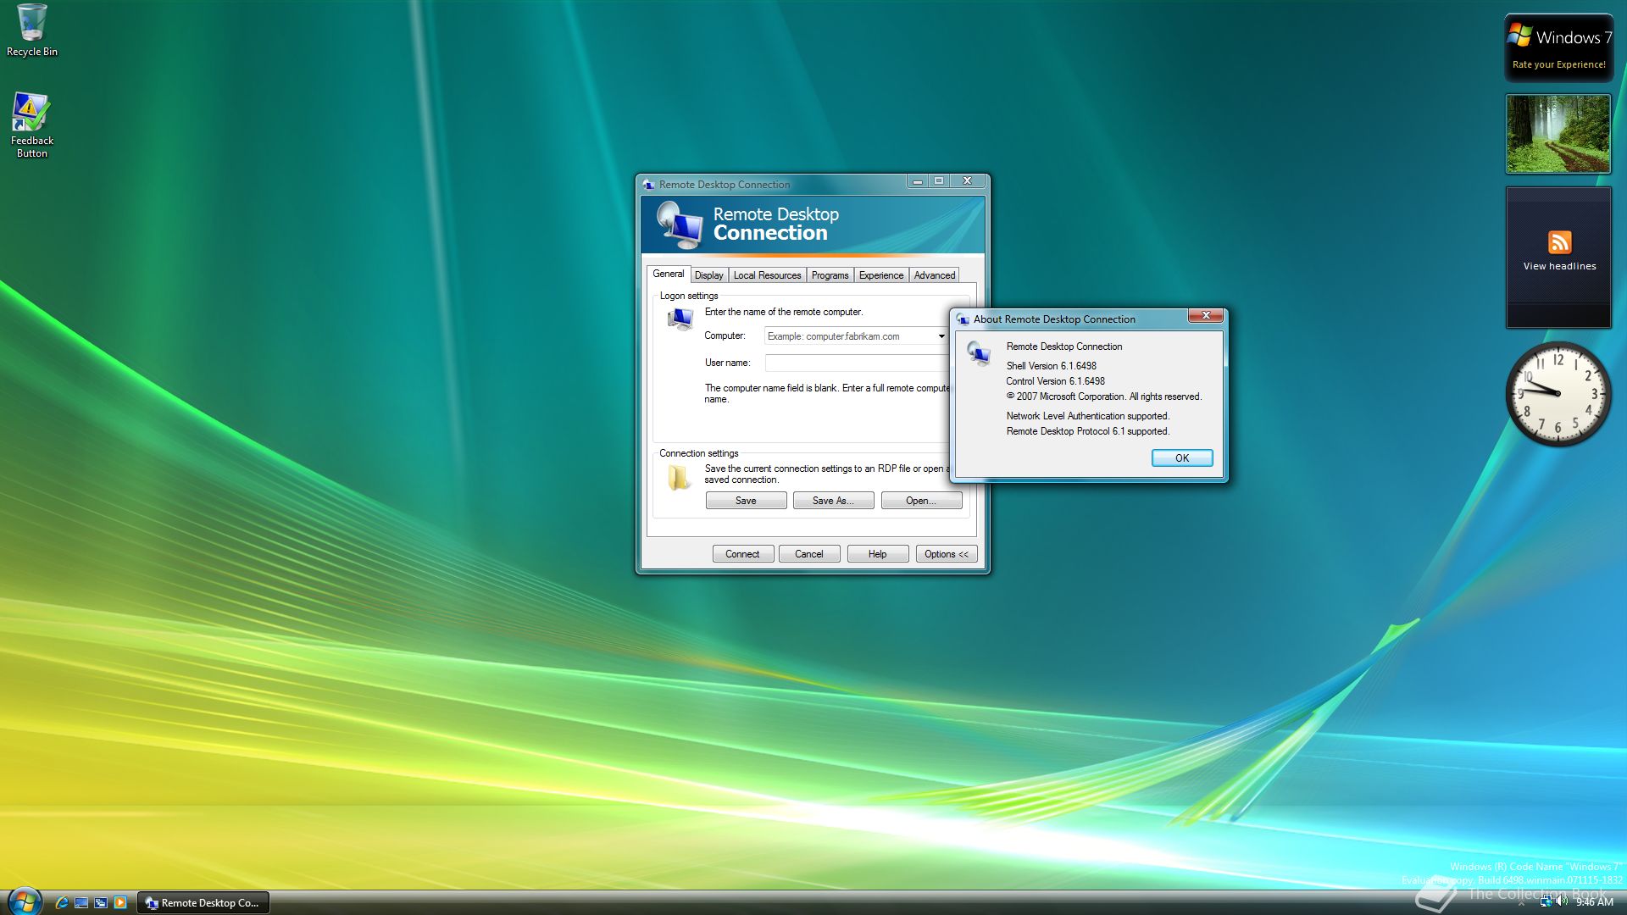Click the Connect button
1627x915 pixels.
tap(742, 554)
